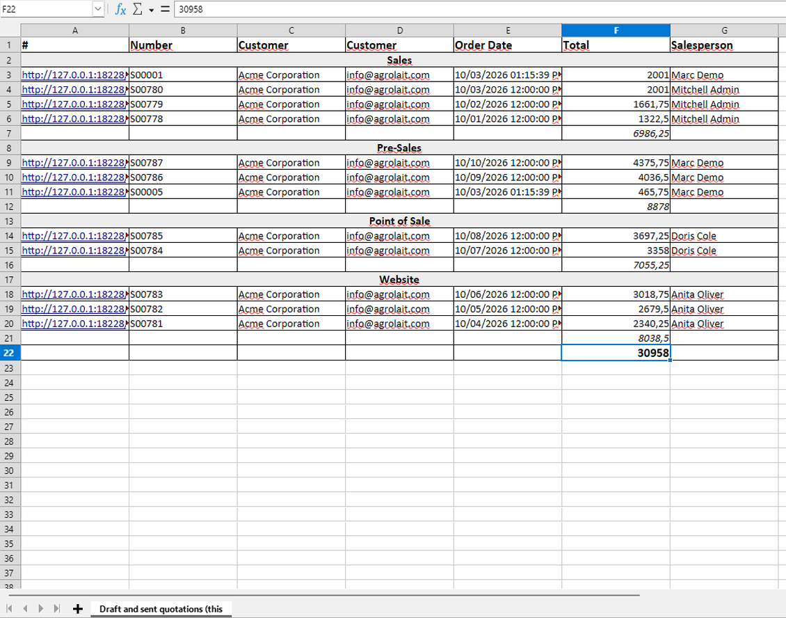
Task: Select order date 10/07/2026 in row S00784
Action: (x=508, y=251)
